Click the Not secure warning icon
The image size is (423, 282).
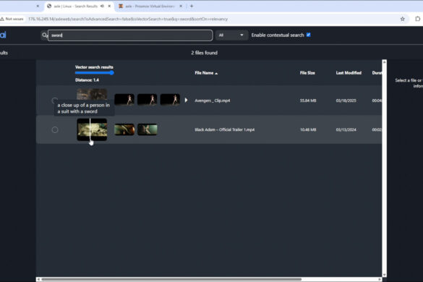pyautogui.click(x=2, y=19)
